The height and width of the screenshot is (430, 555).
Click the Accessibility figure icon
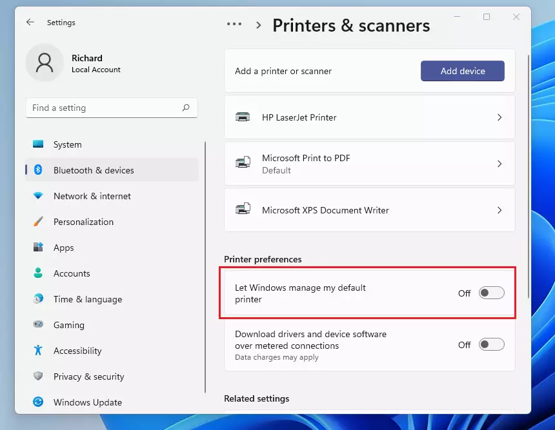[38, 350]
